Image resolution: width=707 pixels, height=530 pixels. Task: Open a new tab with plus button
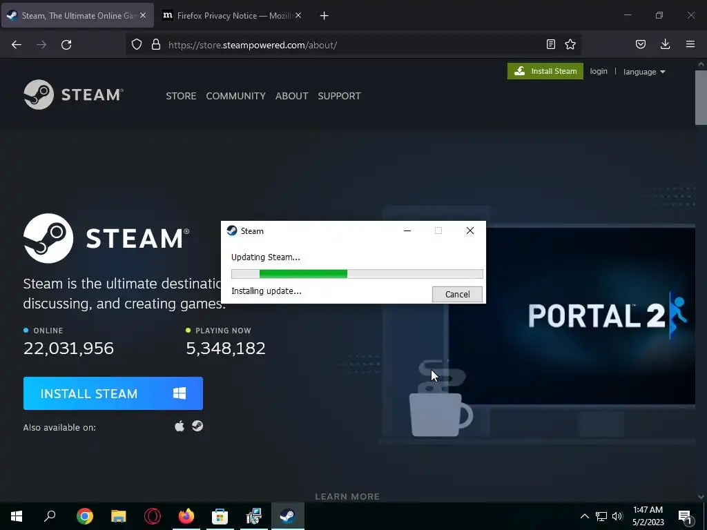click(325, 16)
